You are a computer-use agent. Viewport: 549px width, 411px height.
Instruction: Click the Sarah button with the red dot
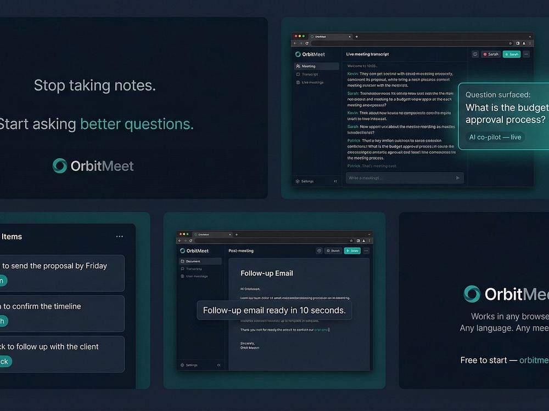tap(491, 54)
